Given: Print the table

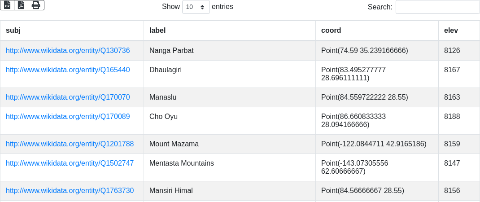Looking at the screenshot, I should [x=36, y=5].
